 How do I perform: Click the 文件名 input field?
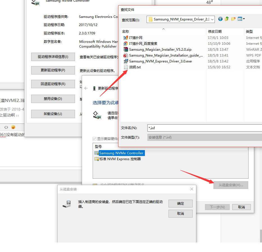205,128
